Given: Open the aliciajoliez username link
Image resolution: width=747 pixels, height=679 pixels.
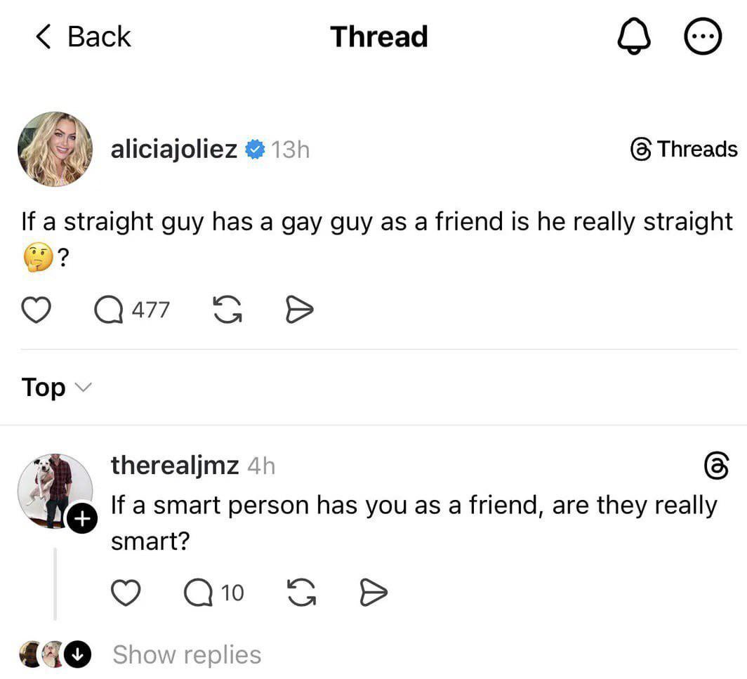Looking at the screenshot, I should (174, 149).
